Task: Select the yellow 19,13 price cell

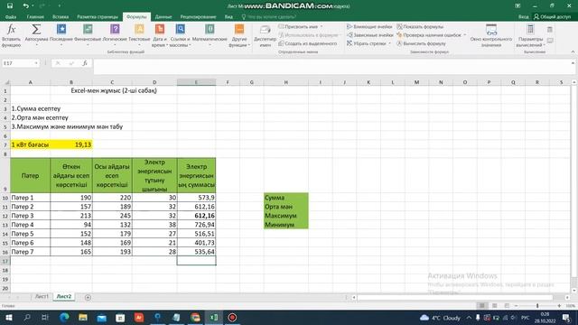Action: point(71,144)
